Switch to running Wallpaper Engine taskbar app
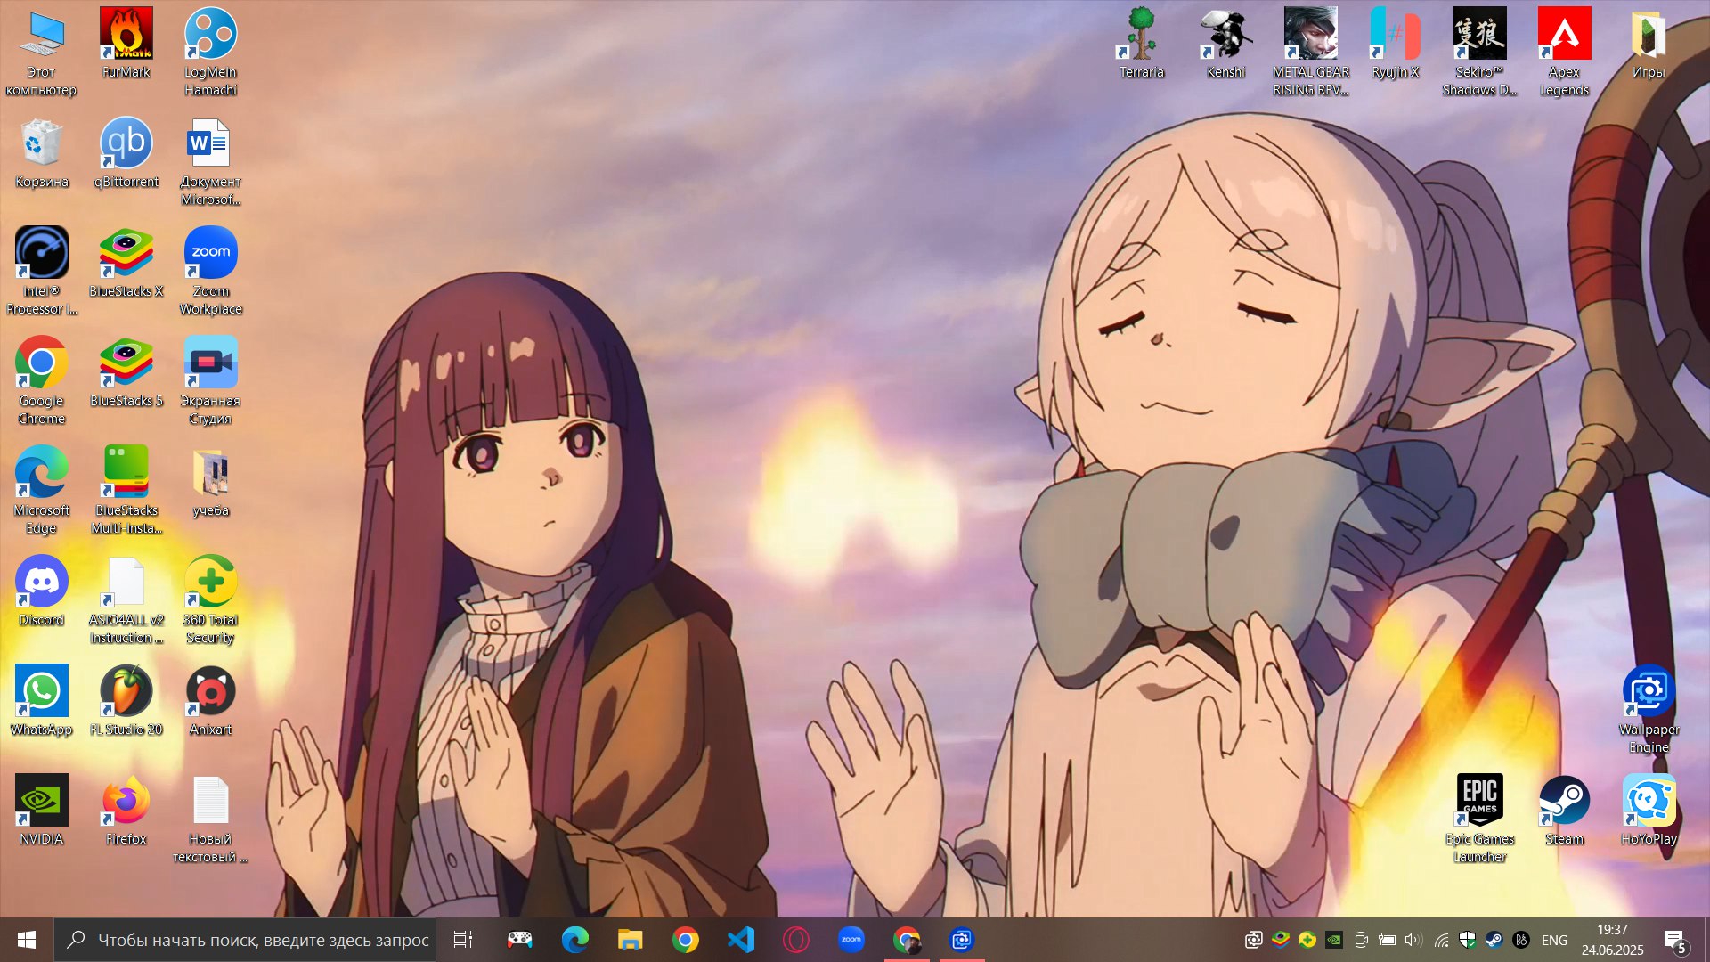Screen dimensions: 1710x962 pyautogui.click(x=962, y=940)
